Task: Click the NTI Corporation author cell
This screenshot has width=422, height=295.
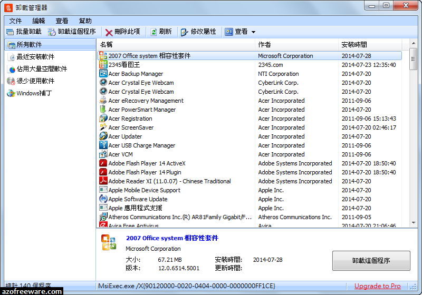Action: [279, 74]
